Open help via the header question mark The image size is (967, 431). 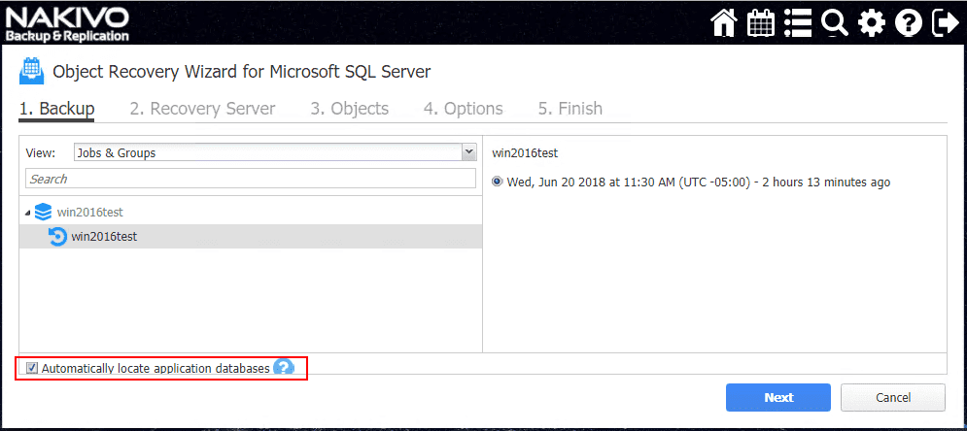point(908,22)
